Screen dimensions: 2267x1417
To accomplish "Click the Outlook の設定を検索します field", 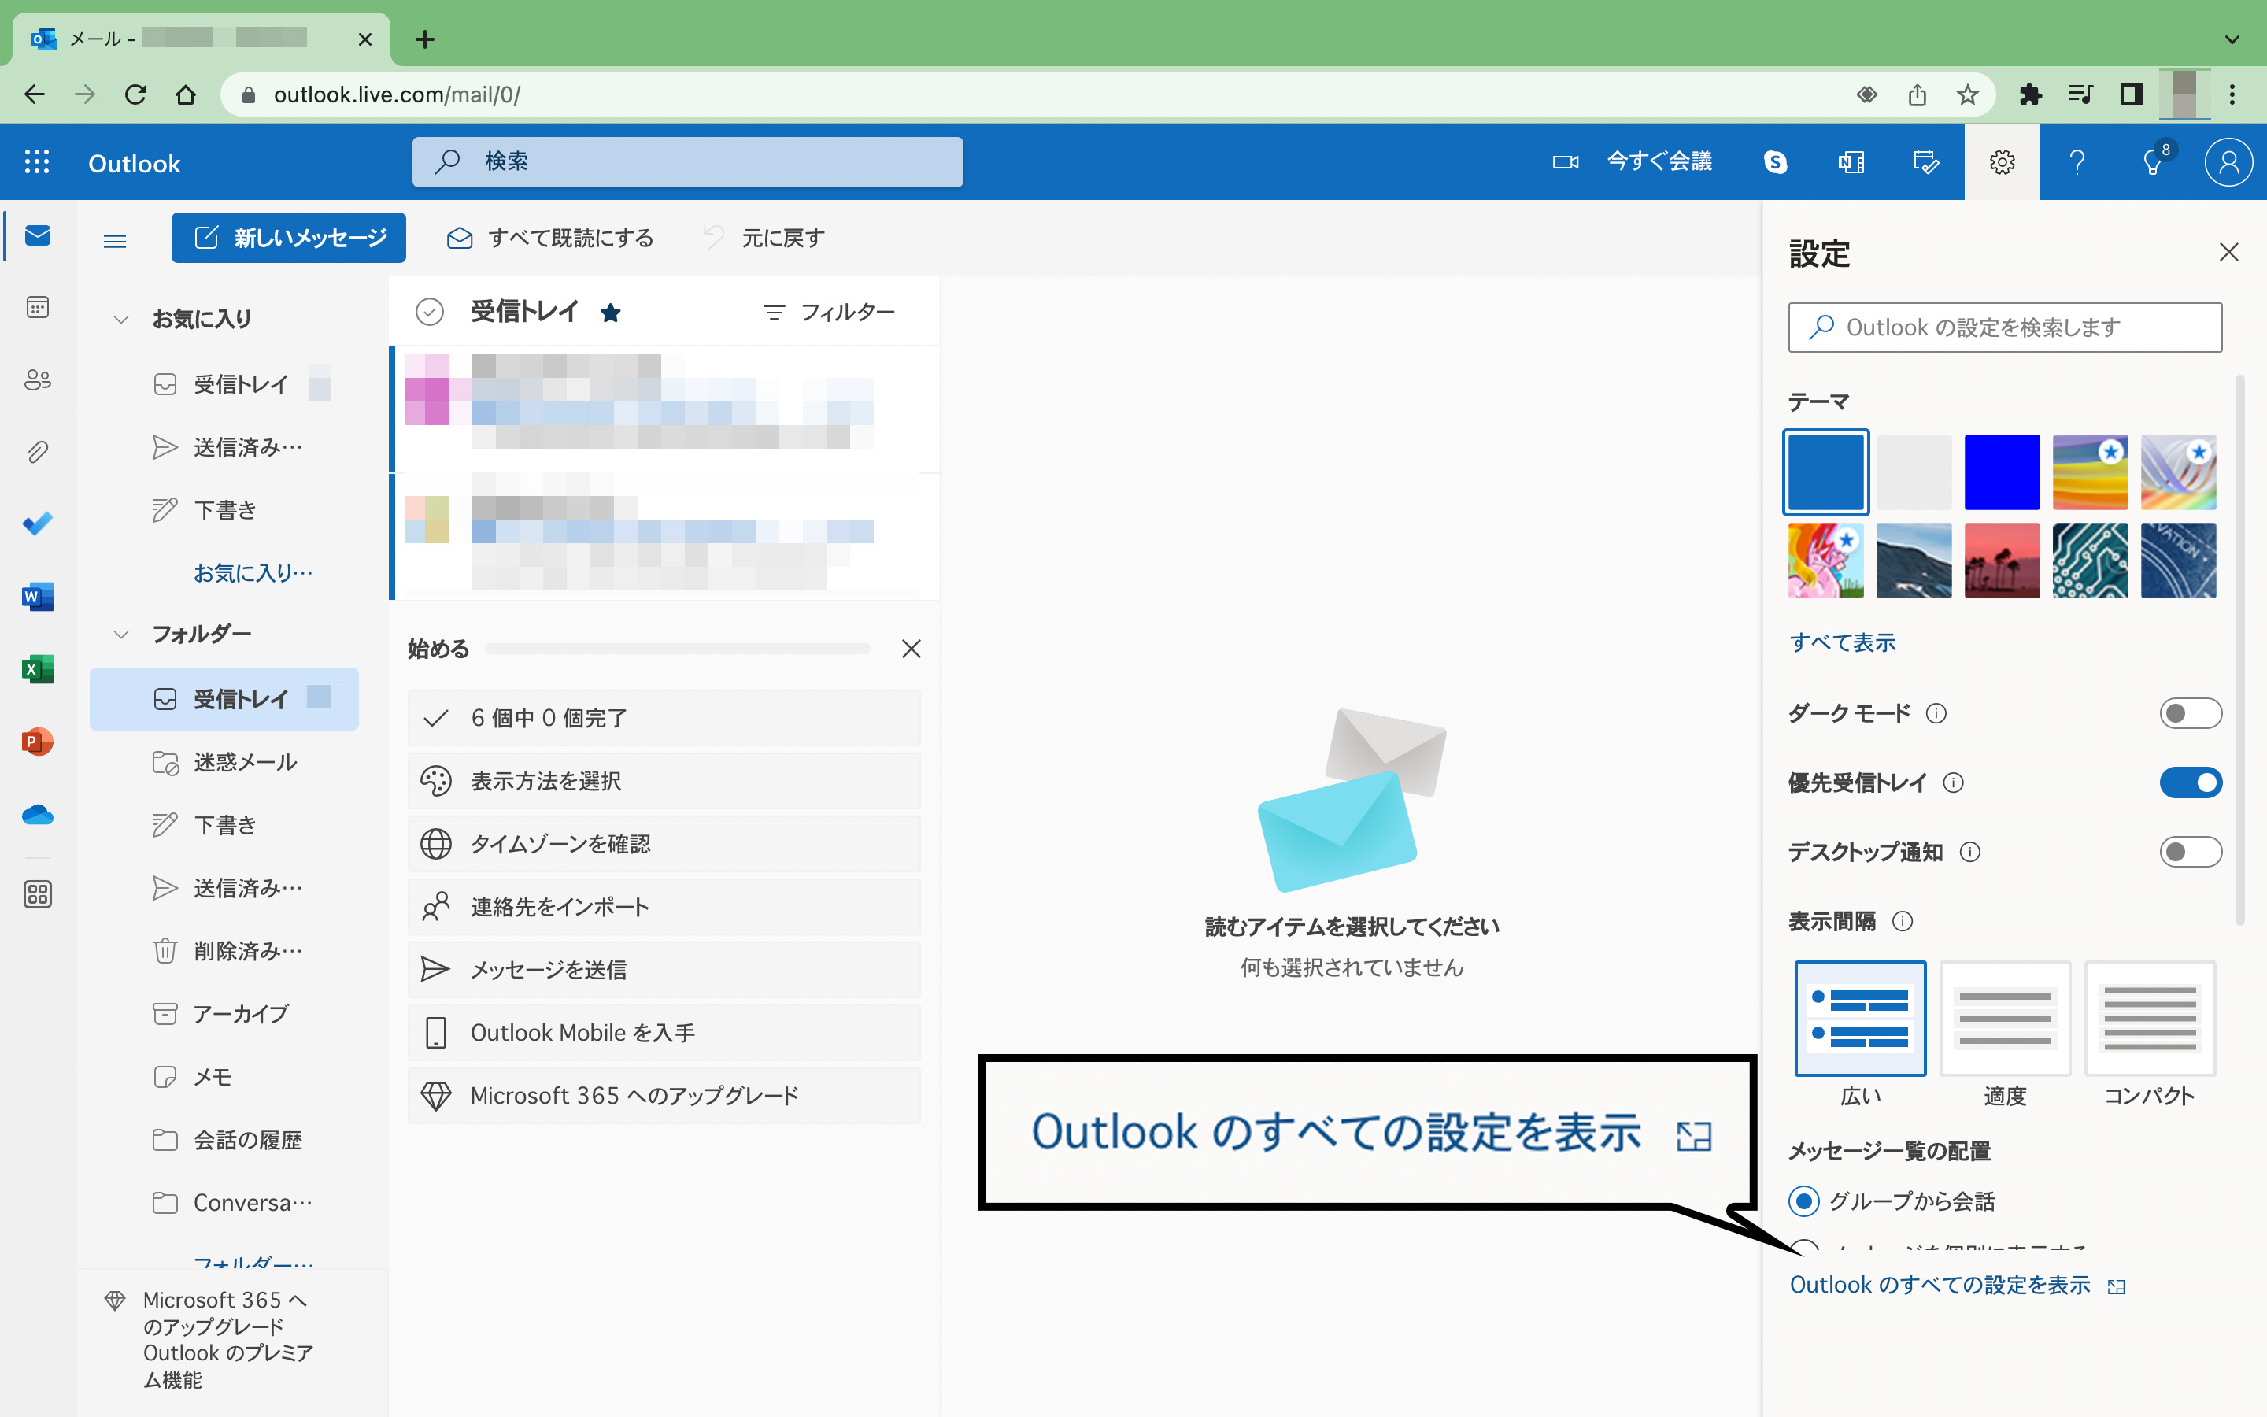I will pyautogui.click(x=2005, y=327).
